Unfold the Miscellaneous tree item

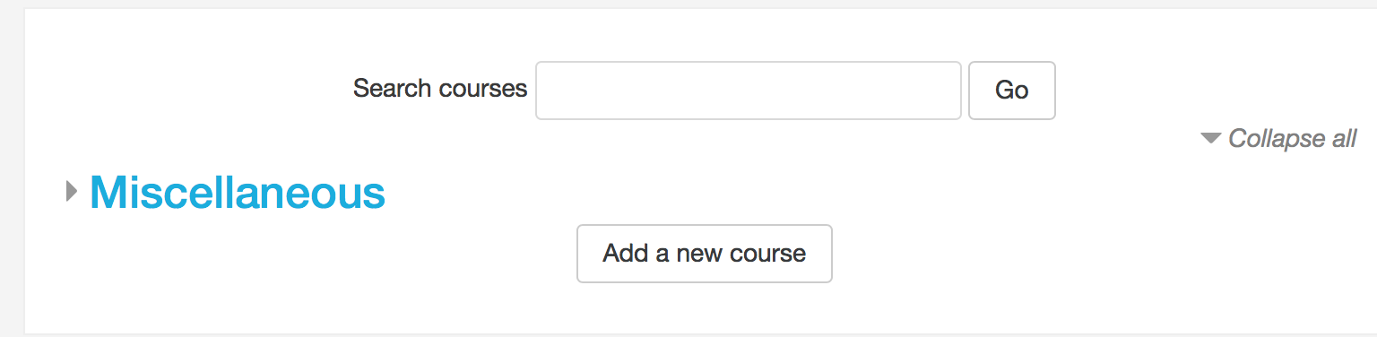pos(72,191)
